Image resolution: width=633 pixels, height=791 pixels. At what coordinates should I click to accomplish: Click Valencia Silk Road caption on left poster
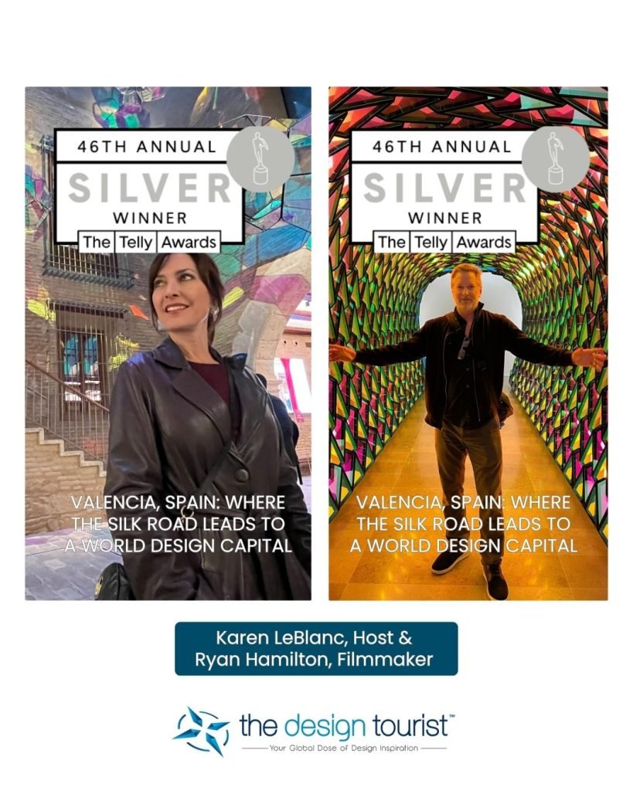(x=179, y=525)
